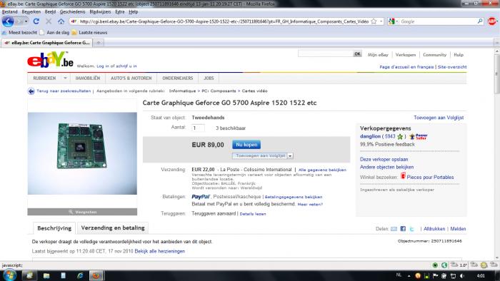Open the Bestand menu
This screenshot has width=500, height=281.
tap(9, 12)
